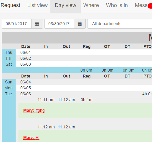The image size is (152, 142).
Task: Click the Mon 06/05 date row
Action: coord(77,88)
